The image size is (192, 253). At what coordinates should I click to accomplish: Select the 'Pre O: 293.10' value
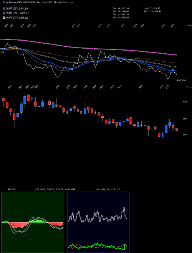[x=121, y=8]
